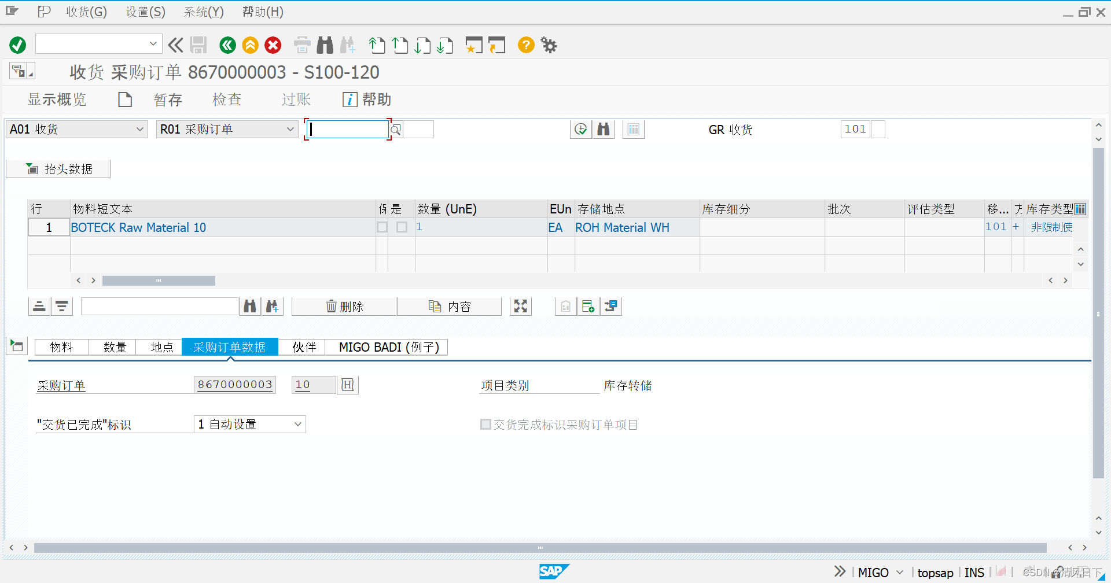This screenshot has width=1111, height=583.
Task: Click the yellow question mark Help icon
Action: (526, 45)
